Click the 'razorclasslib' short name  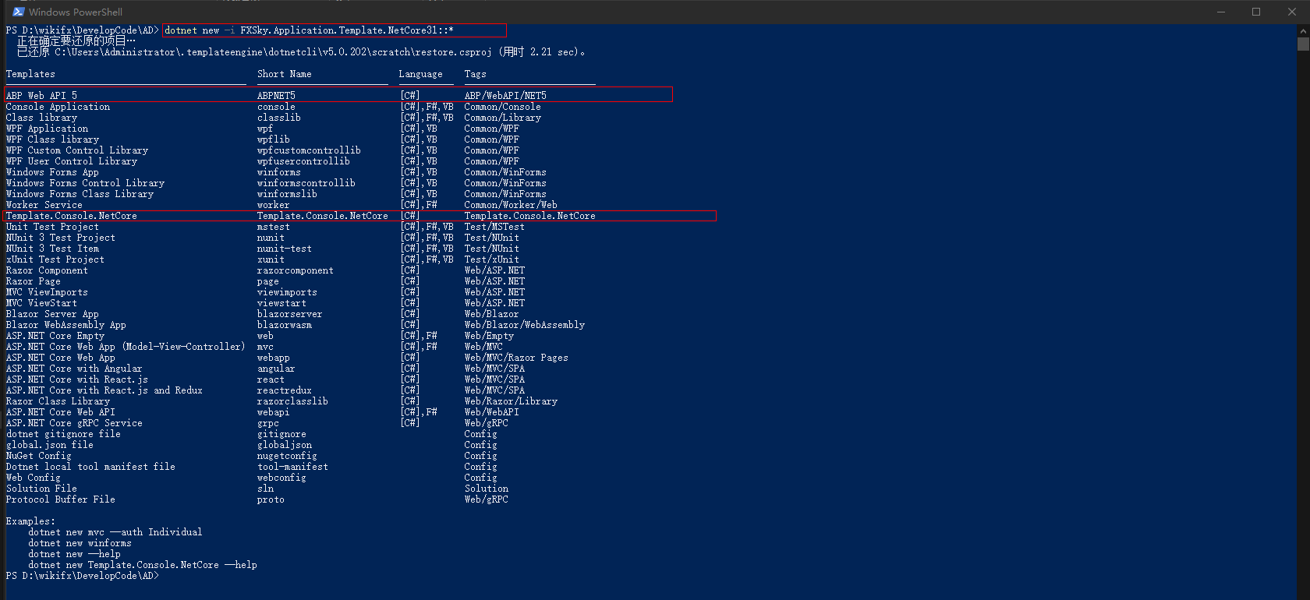292,401
